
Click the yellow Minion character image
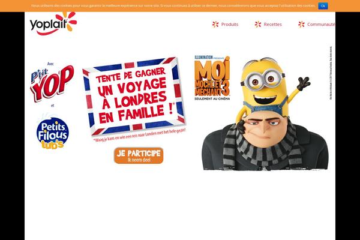tap(271, 88)
